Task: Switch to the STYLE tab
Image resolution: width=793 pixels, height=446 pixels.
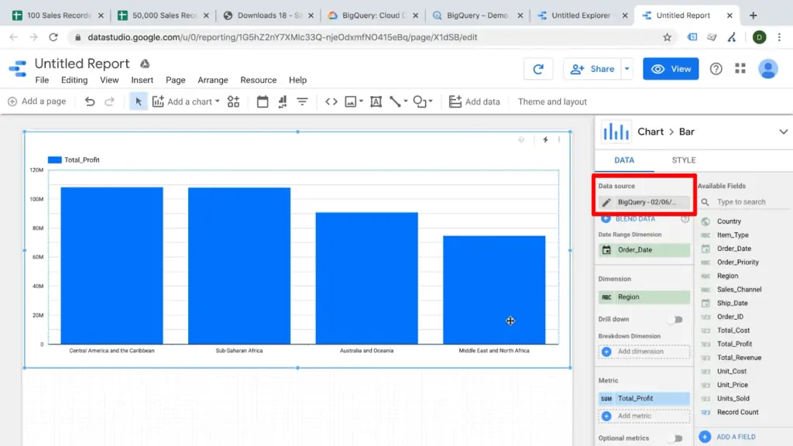Action: (683, 160)
